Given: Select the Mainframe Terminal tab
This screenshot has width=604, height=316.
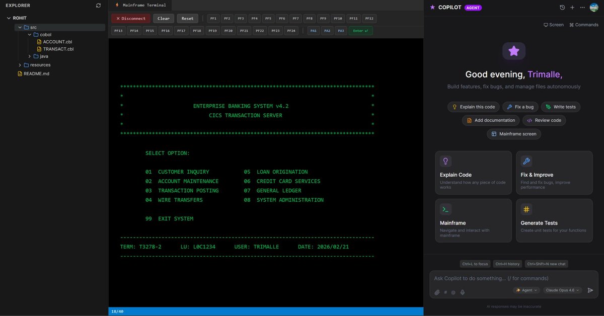Looking at the screenshot, I should pos(140,5).
